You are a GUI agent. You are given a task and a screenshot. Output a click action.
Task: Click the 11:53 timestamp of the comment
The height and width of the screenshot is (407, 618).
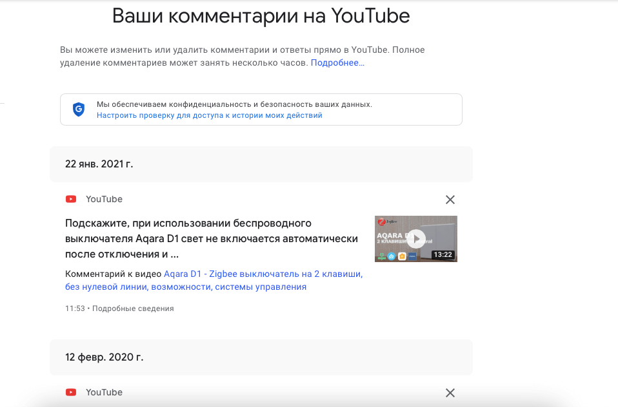point(75,308)
